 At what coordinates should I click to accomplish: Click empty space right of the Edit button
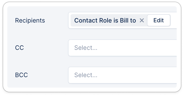click(x=174, y=20)
